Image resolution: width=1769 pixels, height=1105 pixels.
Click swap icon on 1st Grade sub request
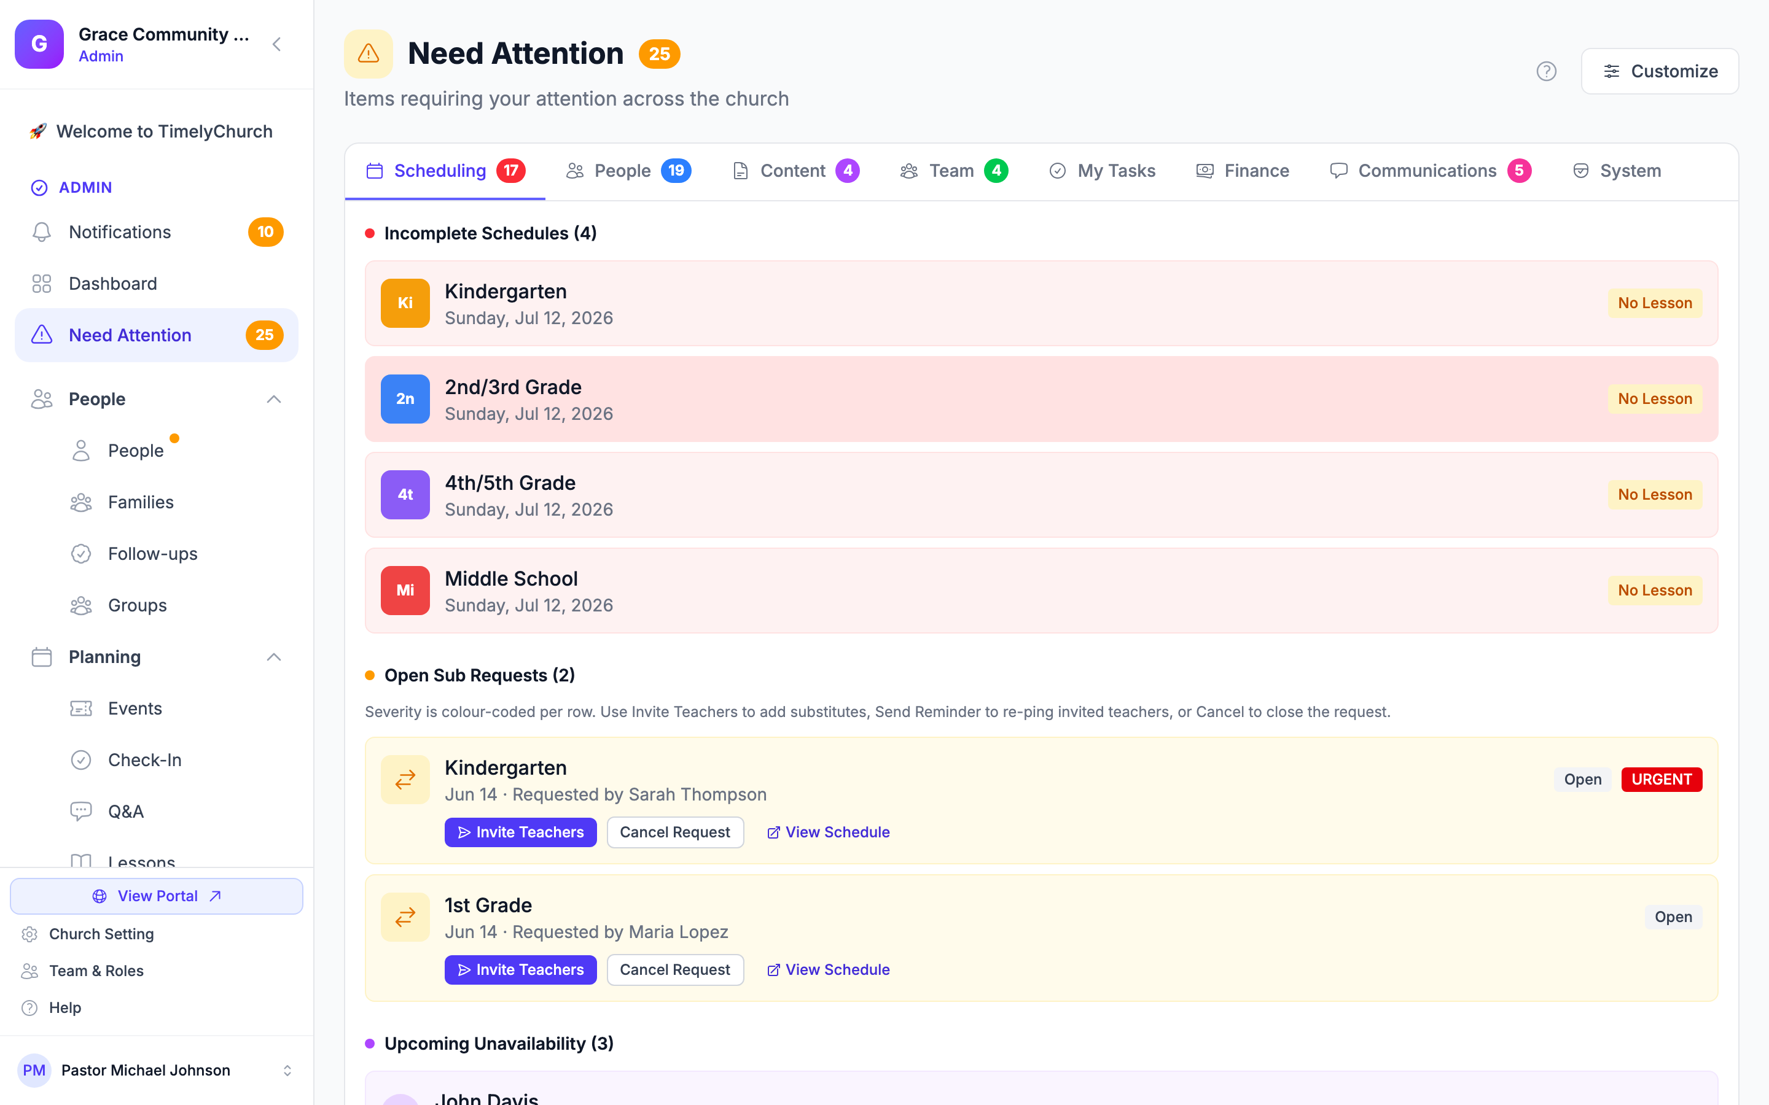coord(405,917)
